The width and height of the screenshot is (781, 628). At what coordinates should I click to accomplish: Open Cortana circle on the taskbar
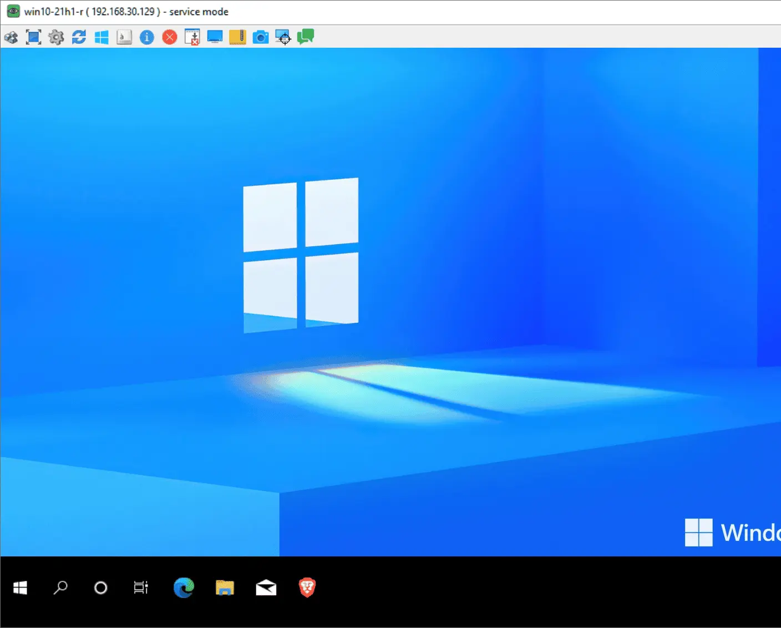(100, 588)
